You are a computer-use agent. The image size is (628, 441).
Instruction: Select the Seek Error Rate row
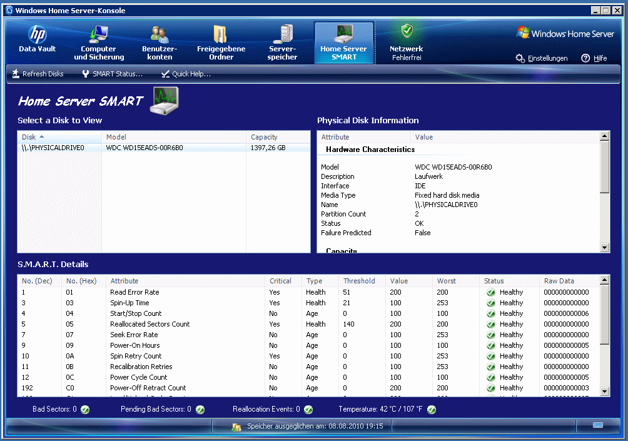[309, 335]
